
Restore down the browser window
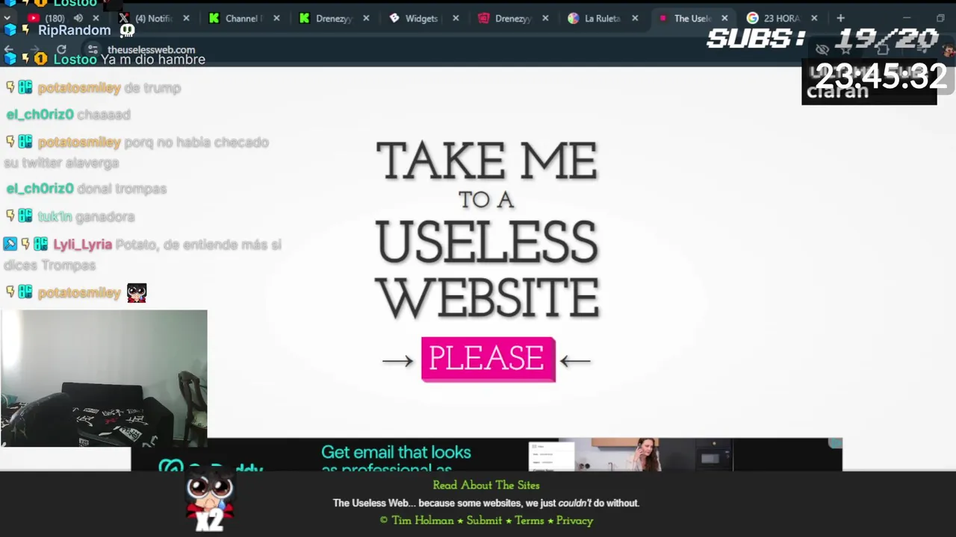(x=940, y=18)
